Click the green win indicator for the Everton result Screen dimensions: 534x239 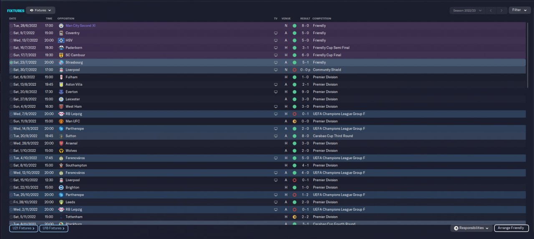(295, 92)
